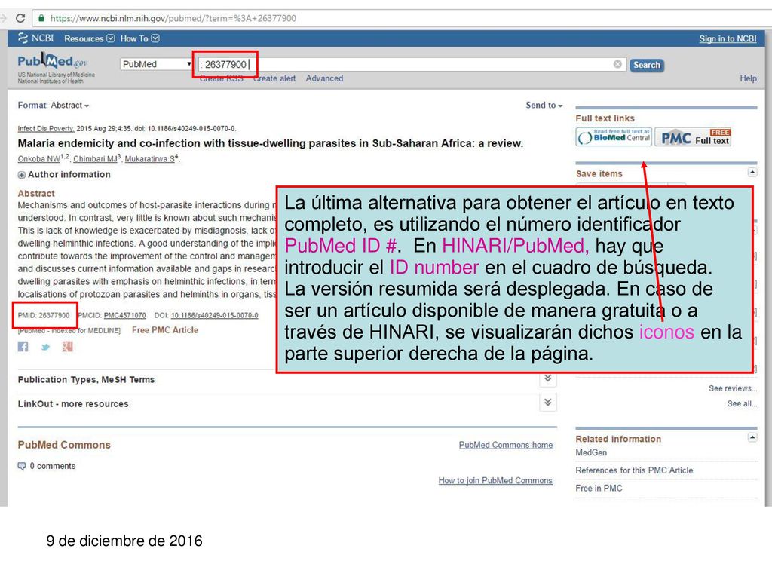The image size is (772, 579).
Task: Select the PMID: 26377900 text
Action: point(44,315)
